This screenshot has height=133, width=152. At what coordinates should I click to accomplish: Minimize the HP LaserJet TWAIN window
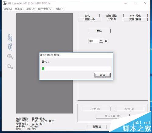coord(126,3)
